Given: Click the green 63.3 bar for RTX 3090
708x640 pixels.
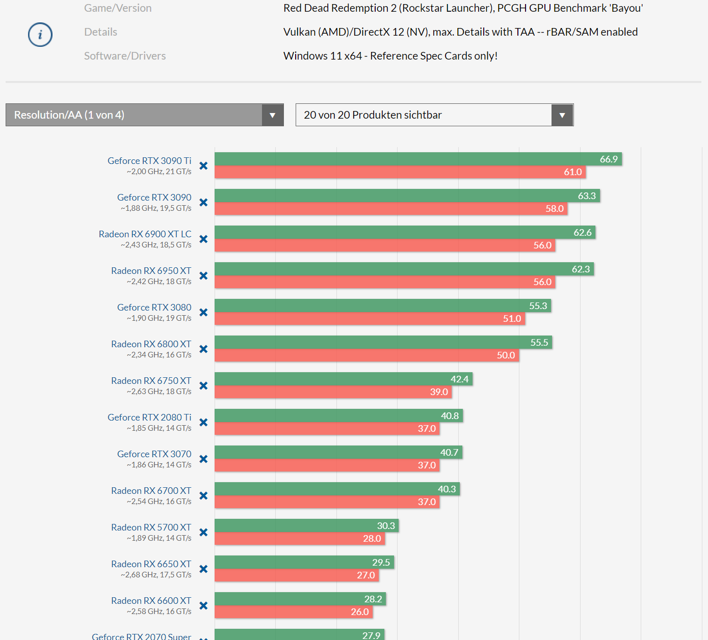Looking at the screenshot, I should (407, 196).
